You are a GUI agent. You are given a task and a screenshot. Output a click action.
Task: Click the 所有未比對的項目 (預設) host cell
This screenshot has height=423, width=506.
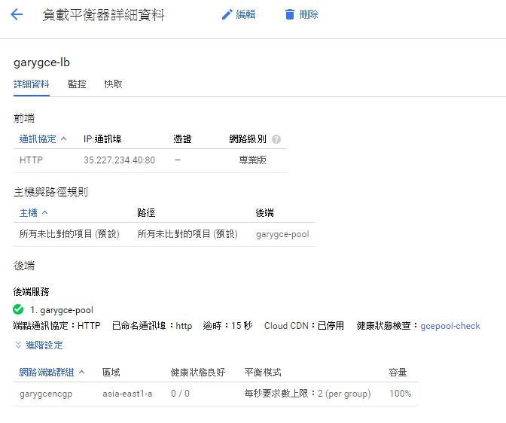[x=69, y=234]
